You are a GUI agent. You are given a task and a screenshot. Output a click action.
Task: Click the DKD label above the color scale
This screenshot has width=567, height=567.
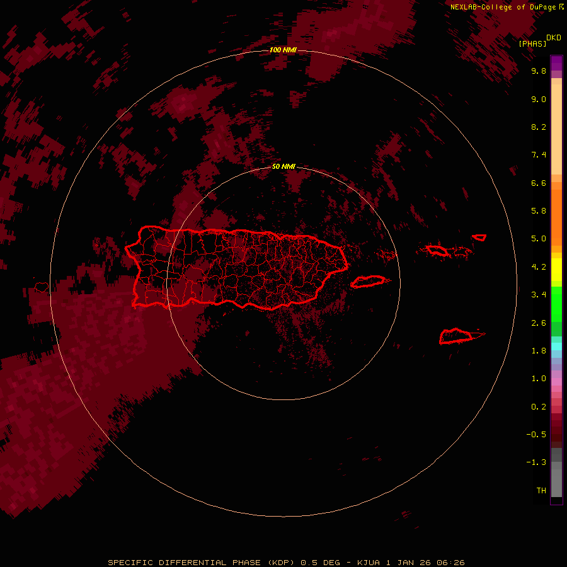click(554, 37)
